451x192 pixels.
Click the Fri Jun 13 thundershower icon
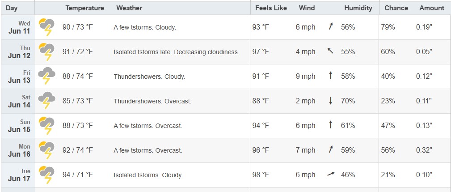click(x=46, y=76)
